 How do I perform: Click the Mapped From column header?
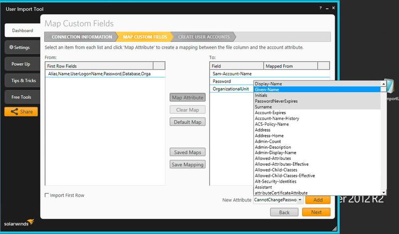[x=291, y=66]
